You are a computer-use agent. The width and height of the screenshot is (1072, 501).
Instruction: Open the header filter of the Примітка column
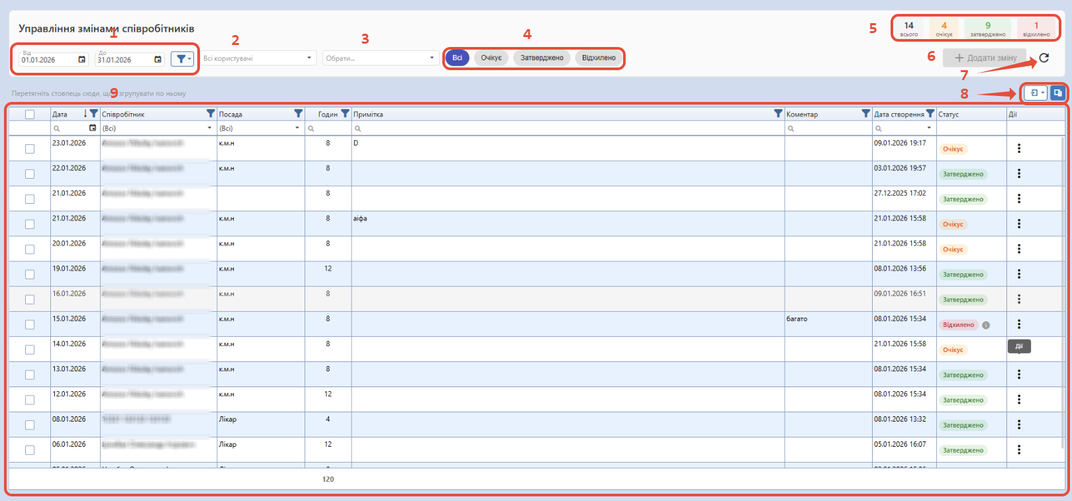tap(778, 114)
